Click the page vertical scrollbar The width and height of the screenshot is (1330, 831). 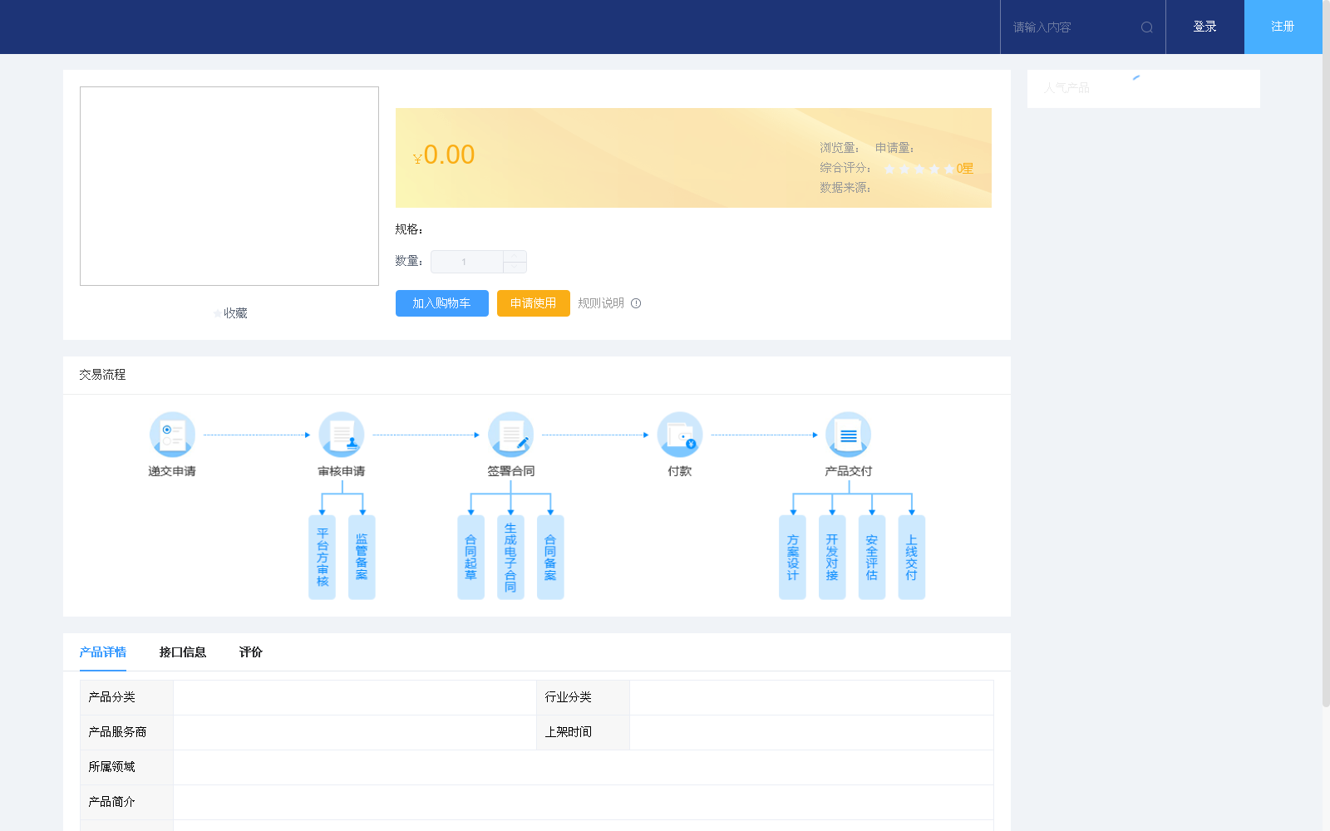coord(1326,353)
